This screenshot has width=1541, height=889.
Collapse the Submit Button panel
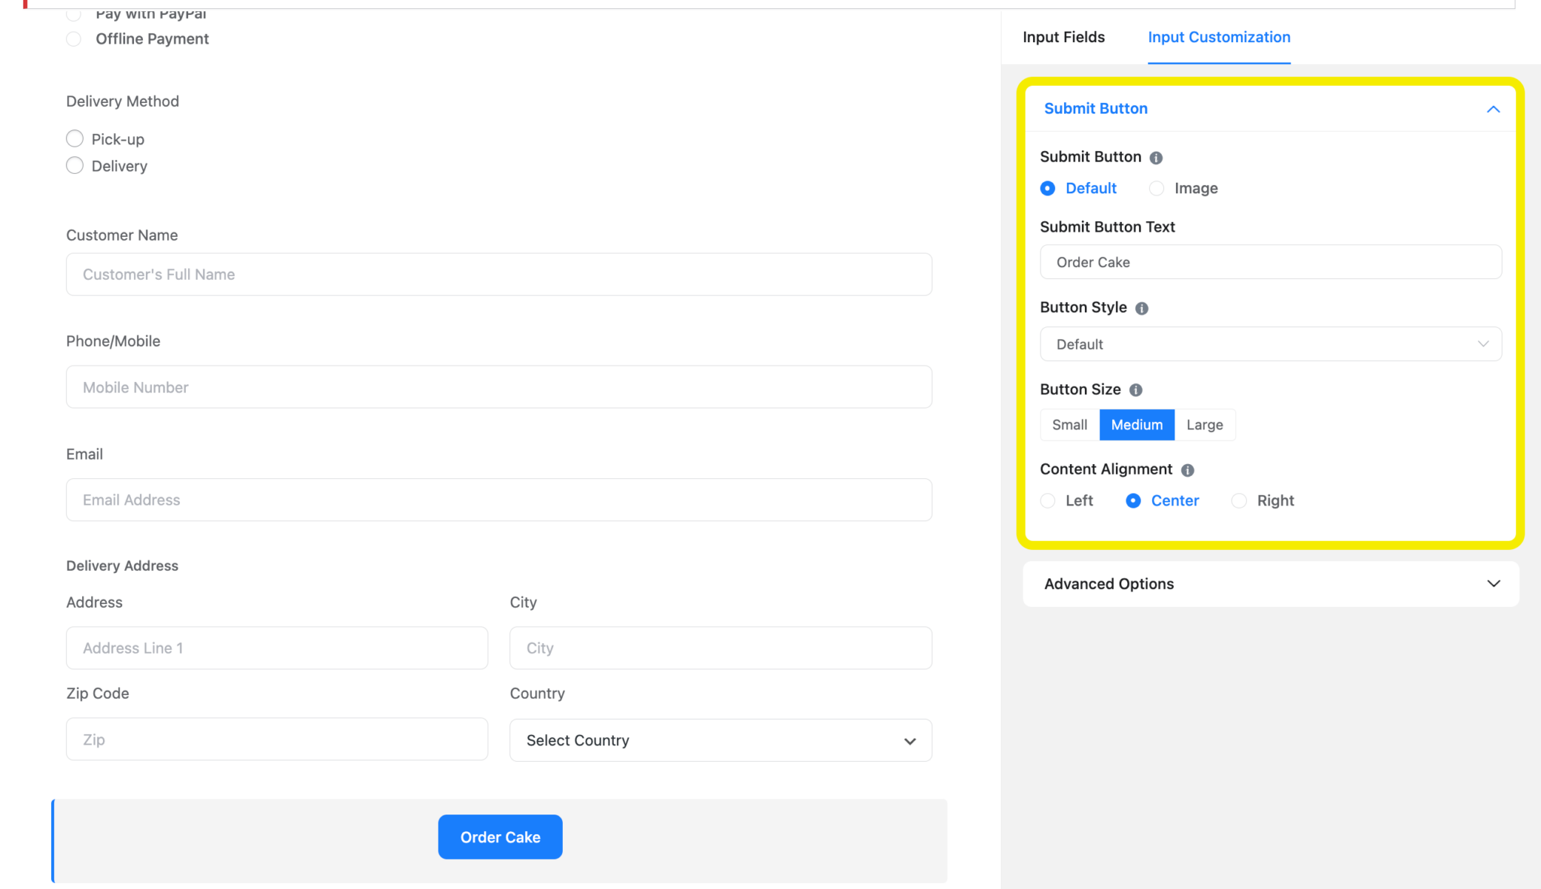coord(1494,109)
